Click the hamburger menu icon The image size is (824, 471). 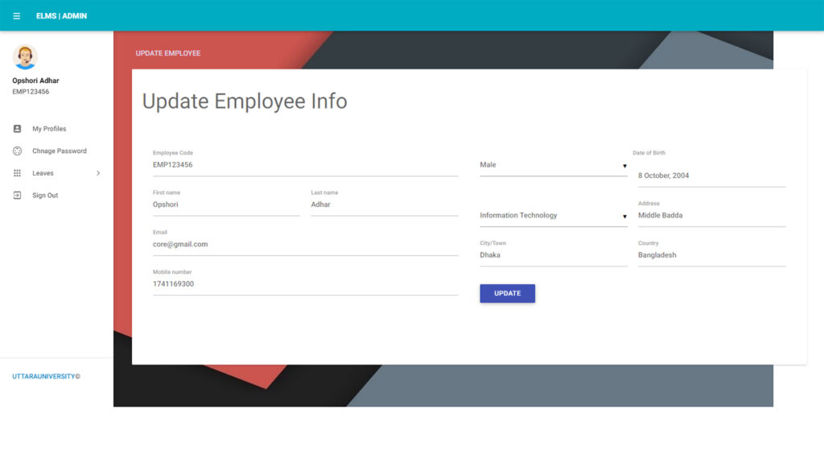point(17,16)
